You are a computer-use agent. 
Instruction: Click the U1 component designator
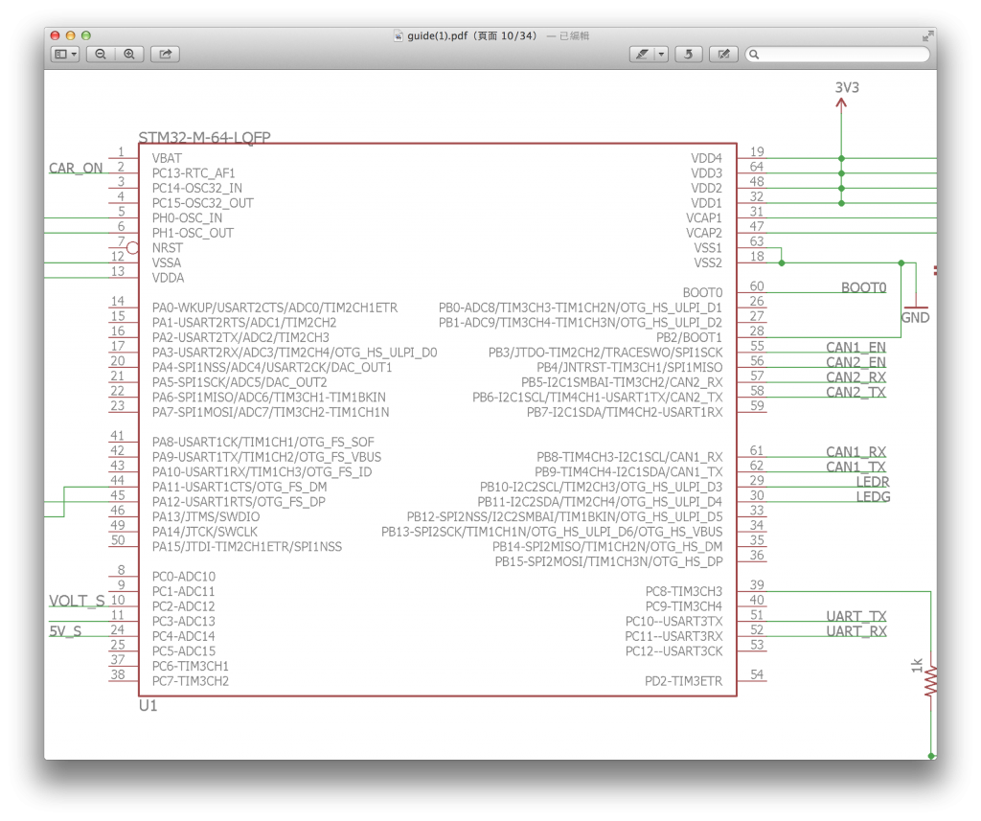click(148, 706)
